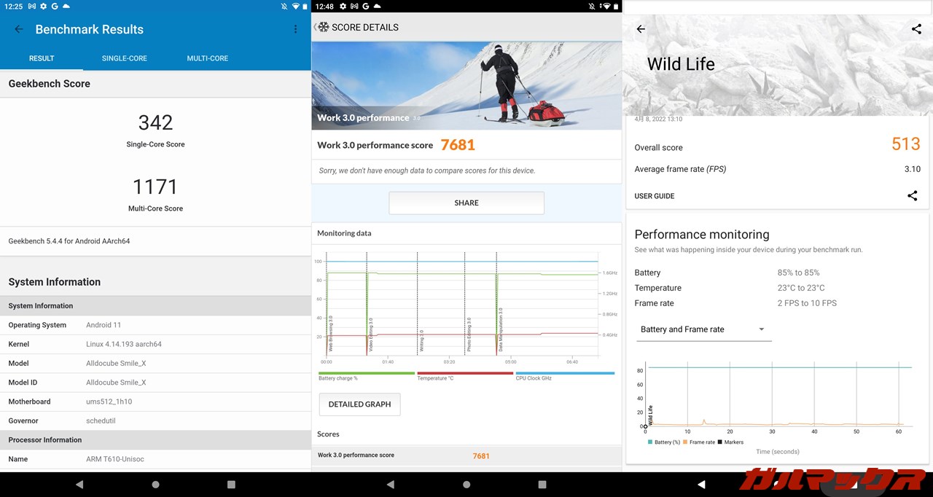Viewport: 933px width, 497px height.
Task: Open the three-dot overflow menu in Geekbench
Action: tap(295, 29)
